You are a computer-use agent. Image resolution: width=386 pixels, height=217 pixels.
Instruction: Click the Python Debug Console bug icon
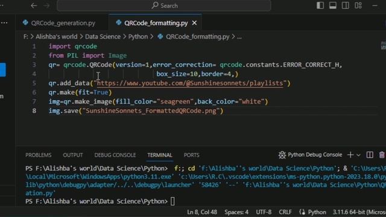pos(282,155)
